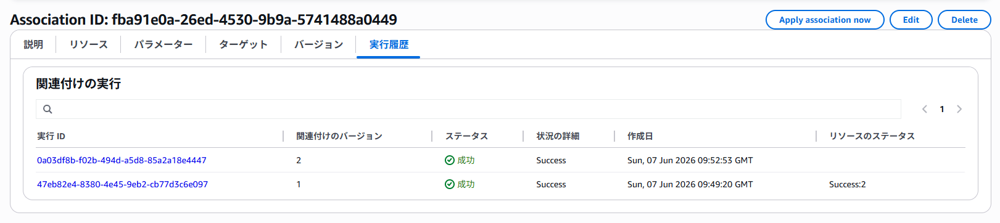
Task: Select the ターゲット tab
Action: pos(243,44)
